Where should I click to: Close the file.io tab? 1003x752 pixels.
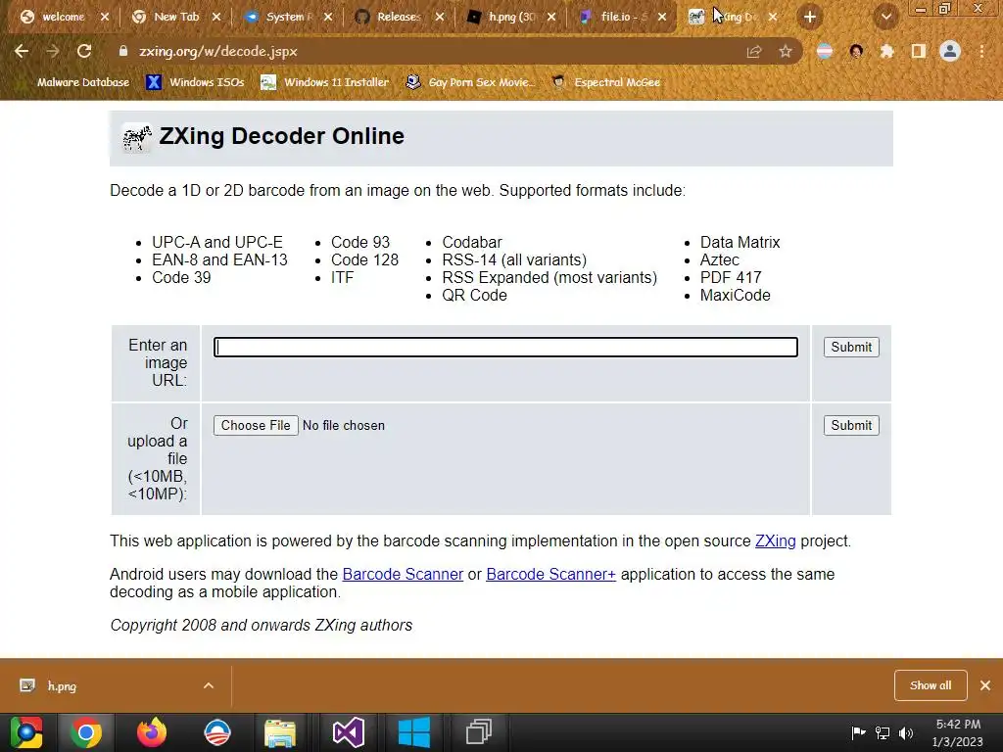coord(662,18)
